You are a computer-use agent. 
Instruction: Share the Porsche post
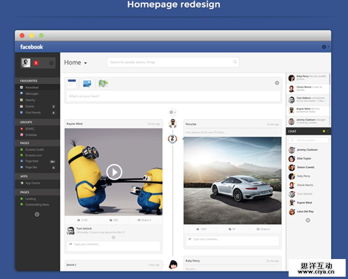point(263,229)
